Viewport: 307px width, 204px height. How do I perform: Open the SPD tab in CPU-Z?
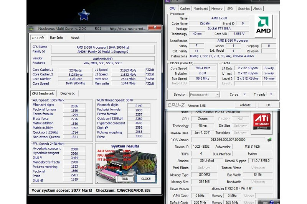[230, 8]
